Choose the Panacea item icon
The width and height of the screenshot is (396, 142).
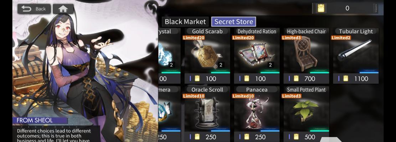click(x=257, y=113)
